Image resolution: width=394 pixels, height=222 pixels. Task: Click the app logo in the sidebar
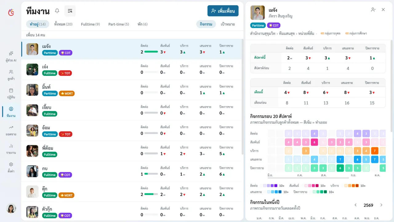[x=11, y=12]
